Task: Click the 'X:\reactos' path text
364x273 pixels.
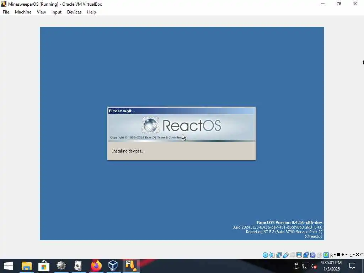Action: [314, 236]
